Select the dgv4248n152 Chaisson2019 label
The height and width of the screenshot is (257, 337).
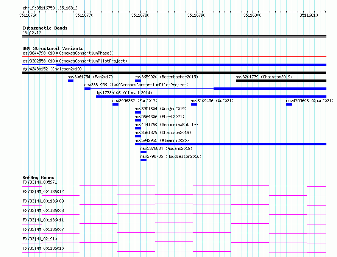click(x=52, y=69)
